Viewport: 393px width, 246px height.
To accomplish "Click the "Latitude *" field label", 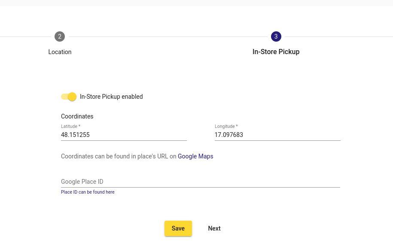I will tap(71, 127).
